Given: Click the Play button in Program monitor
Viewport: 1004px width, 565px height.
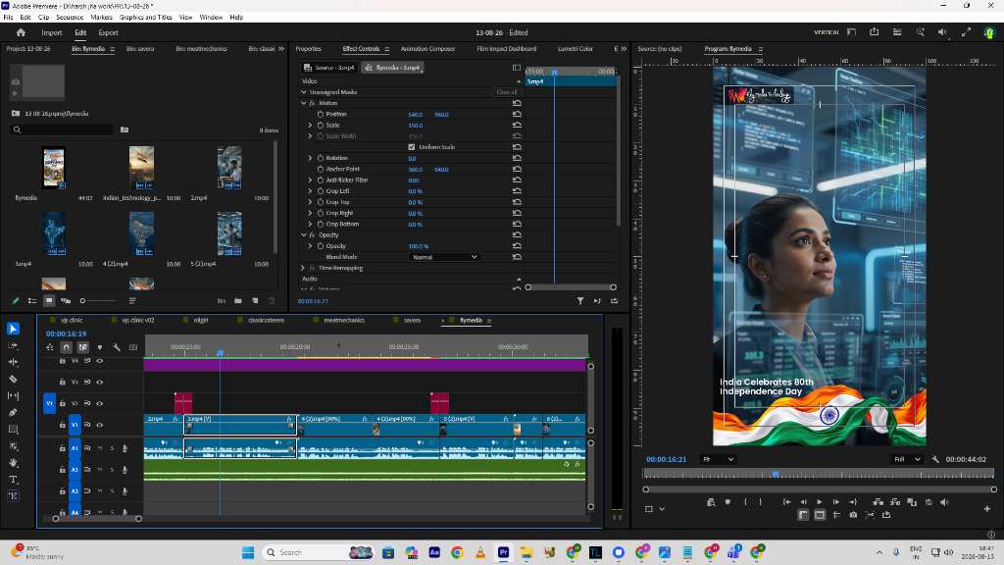Looking at the screenshot, I should pos(819,502).
